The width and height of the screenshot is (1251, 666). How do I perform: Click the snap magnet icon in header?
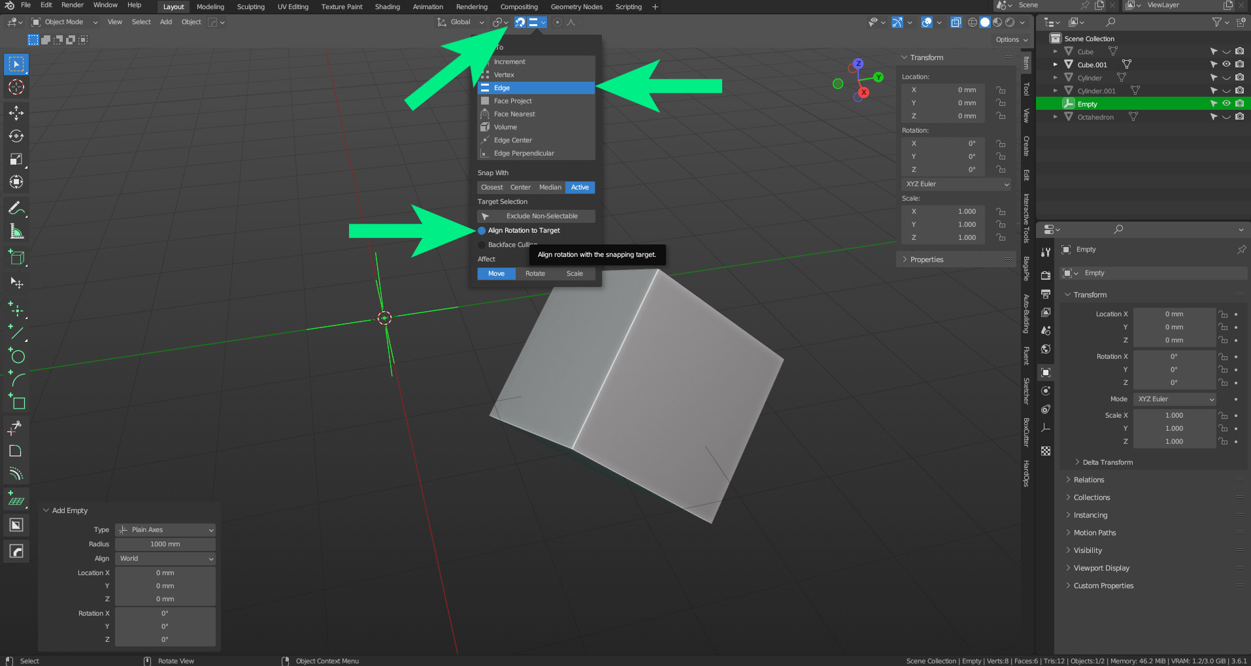(520, 22)
